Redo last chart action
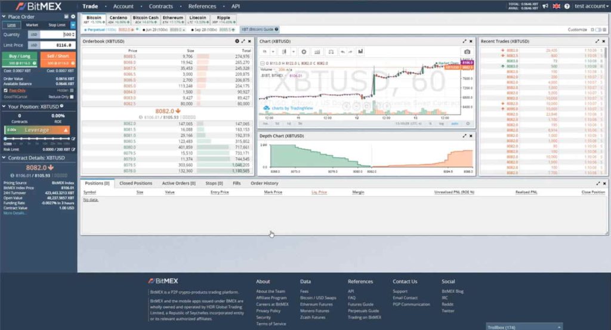 [x=350, y=52]
